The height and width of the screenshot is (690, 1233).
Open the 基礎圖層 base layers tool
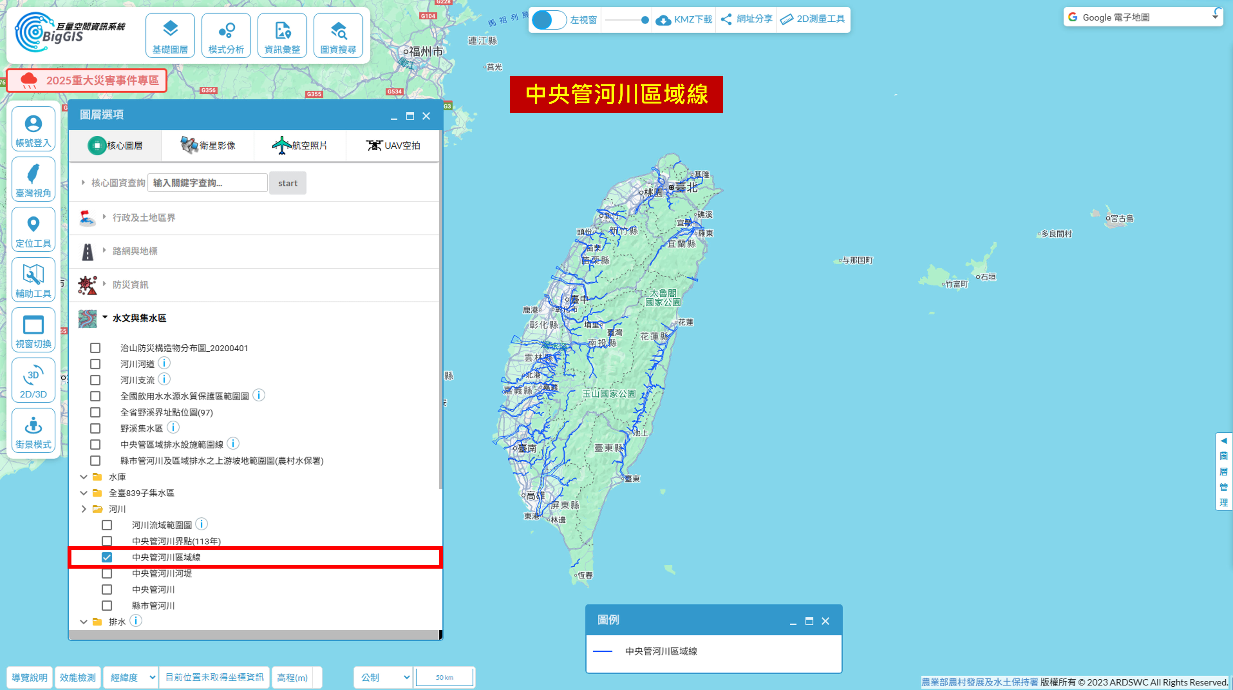(170, 35)
